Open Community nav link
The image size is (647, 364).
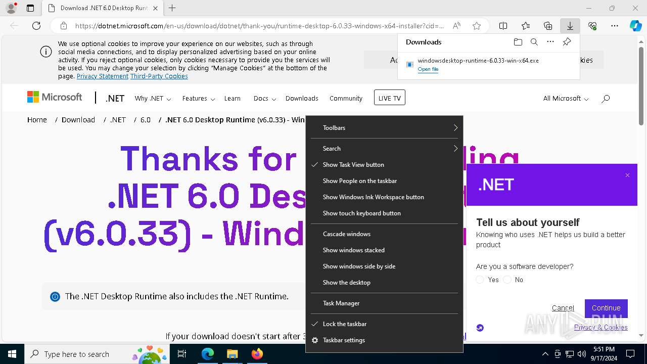click(x=346, y=99)
